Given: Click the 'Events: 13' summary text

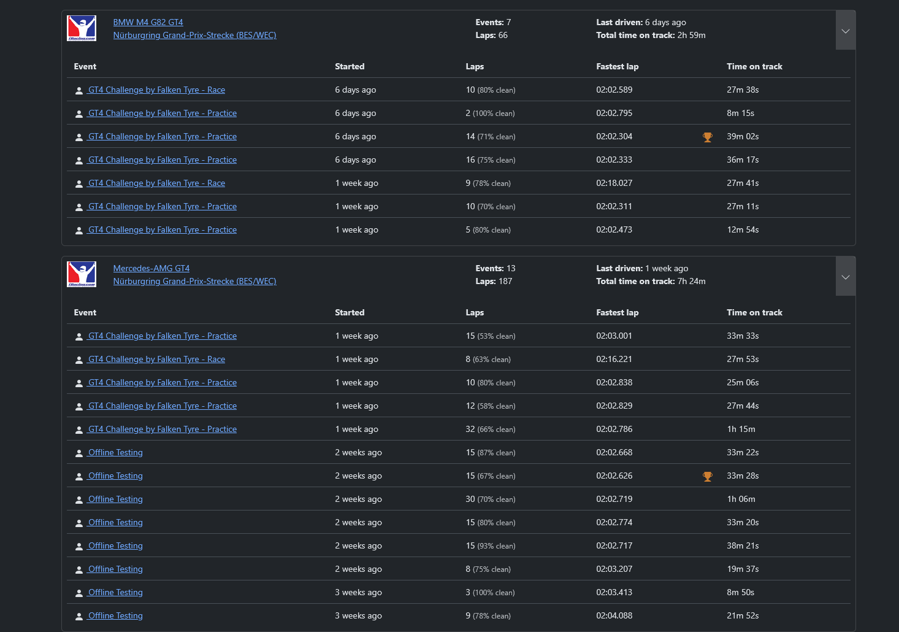Looking at the screenshot, I should pos(495,268).
